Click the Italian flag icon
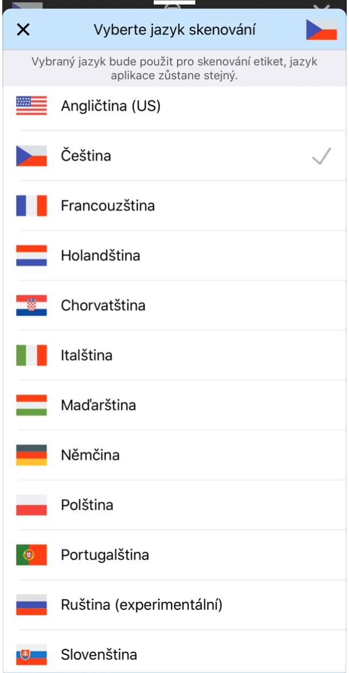Screen dimensions: 349x673 pyautogui.click(x=31, y=355)
